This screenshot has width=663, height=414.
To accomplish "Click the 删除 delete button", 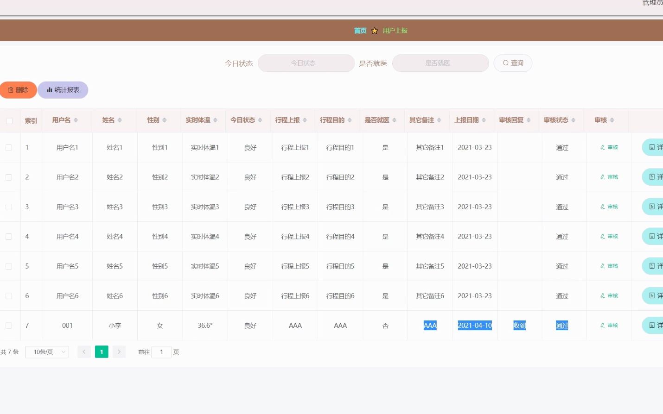I will 18,90.
